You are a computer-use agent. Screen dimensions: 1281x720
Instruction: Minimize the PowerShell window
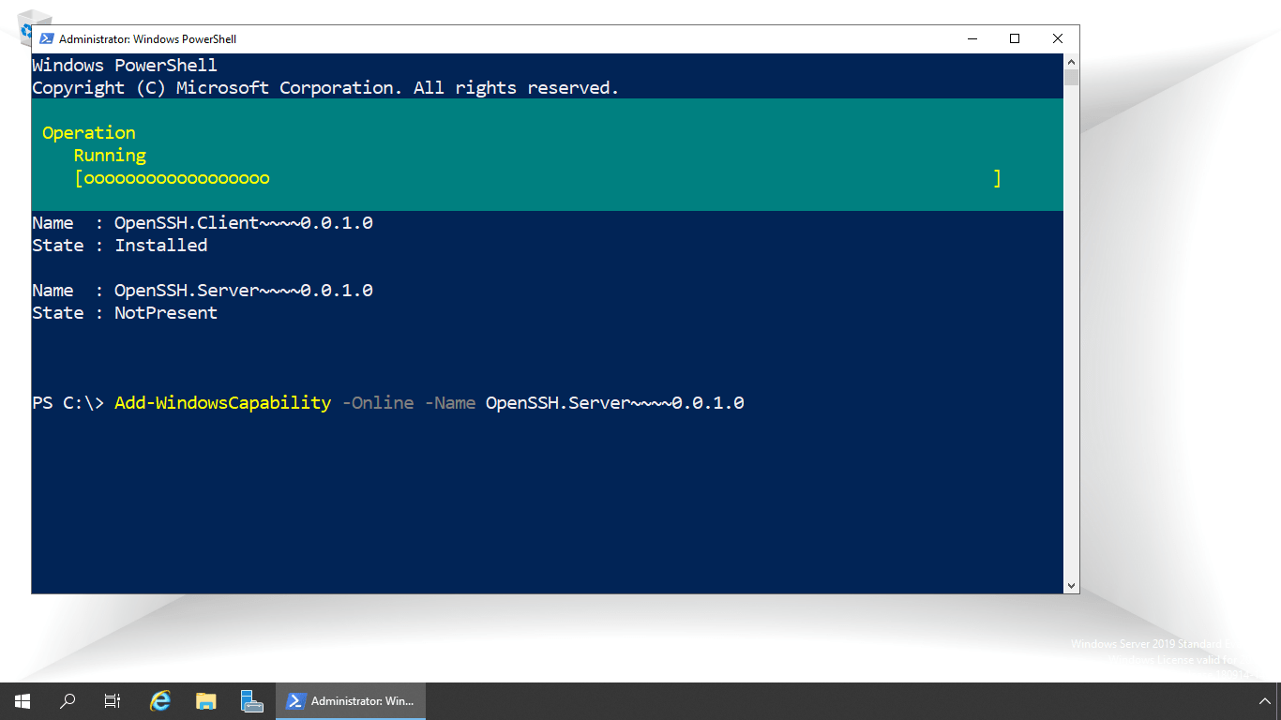tap(971, 39)
